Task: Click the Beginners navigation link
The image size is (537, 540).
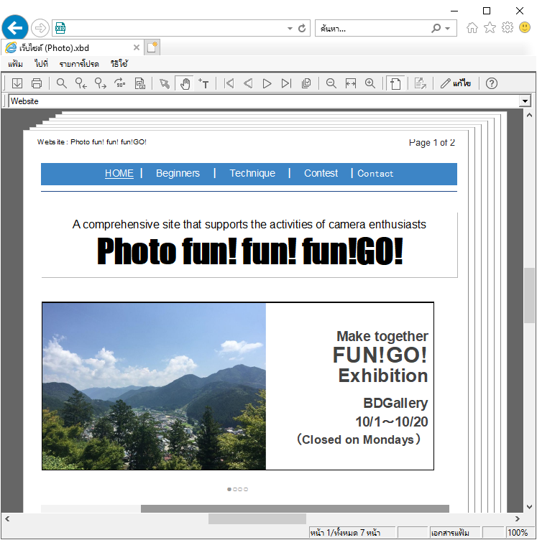Action: click(178, 173)
